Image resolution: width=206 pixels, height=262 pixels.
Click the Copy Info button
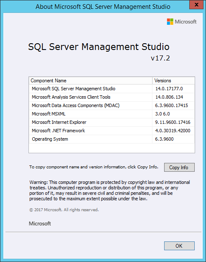[179, 167]
